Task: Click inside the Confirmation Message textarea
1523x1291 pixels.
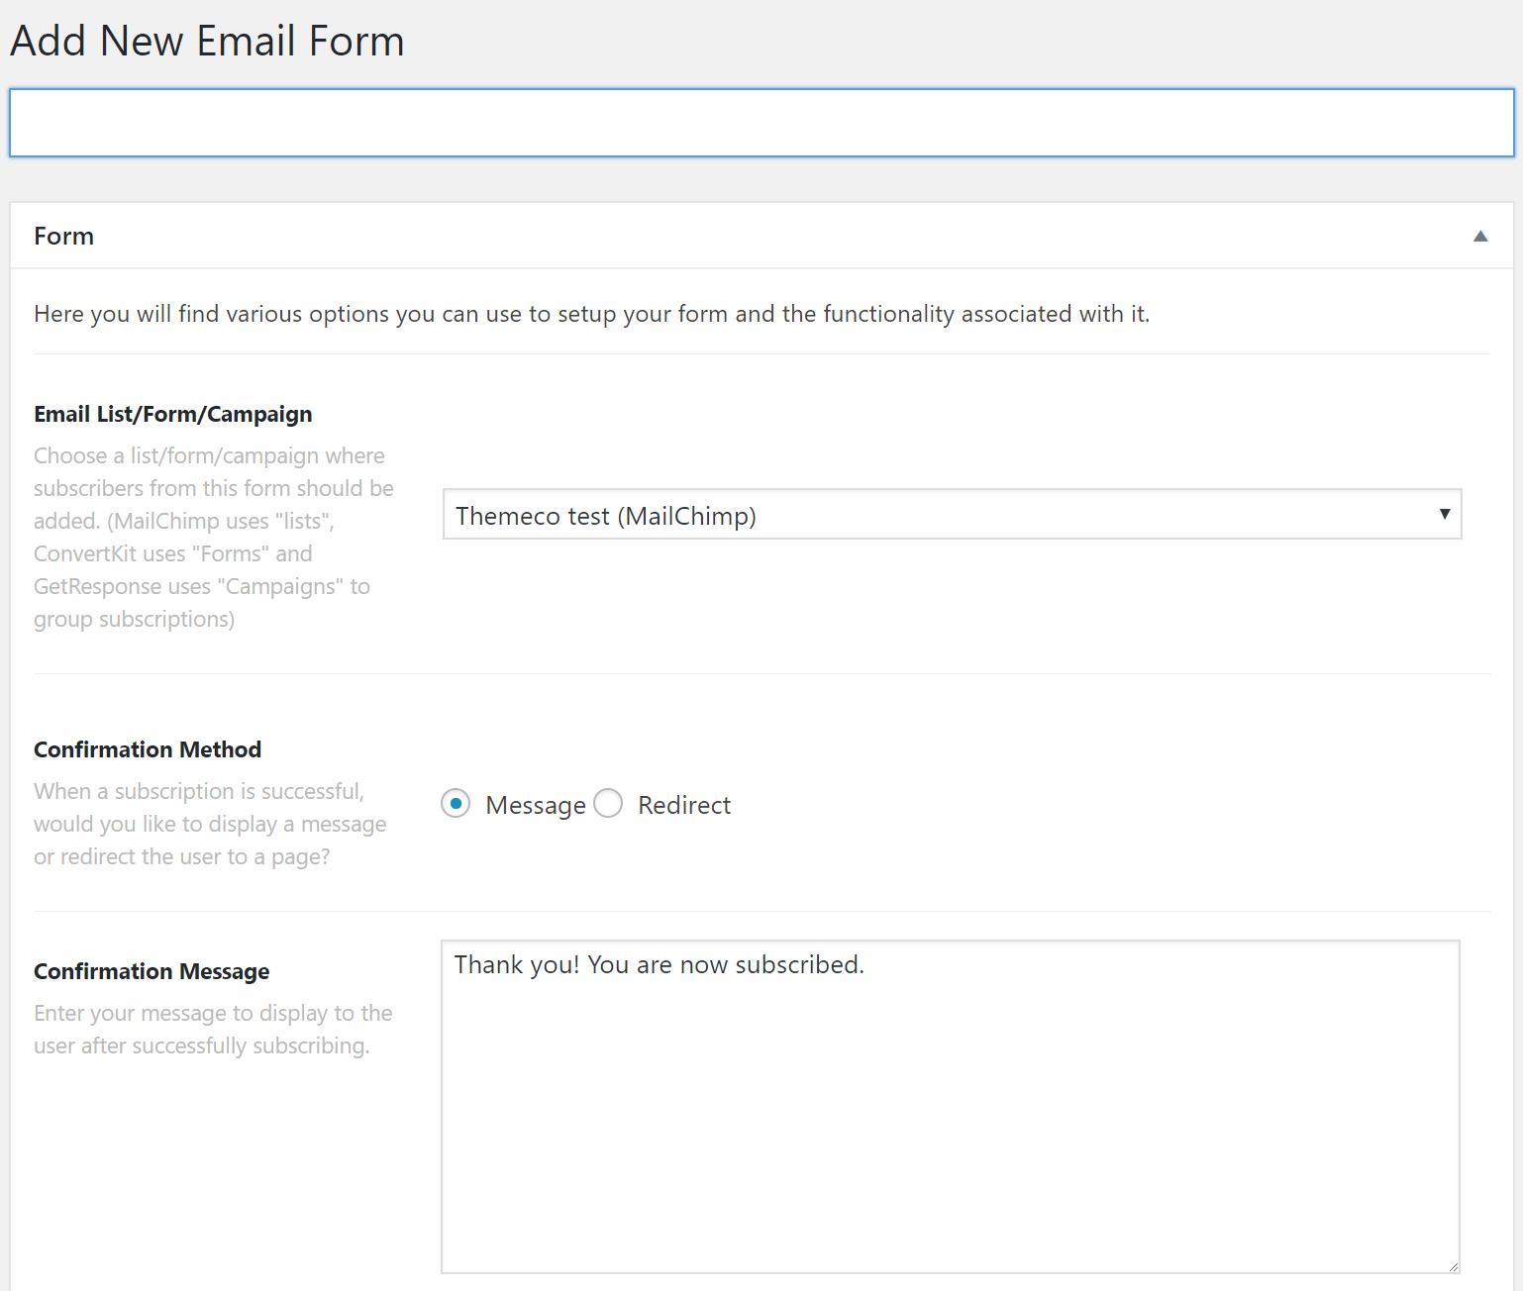Action: coord(951,1089)
